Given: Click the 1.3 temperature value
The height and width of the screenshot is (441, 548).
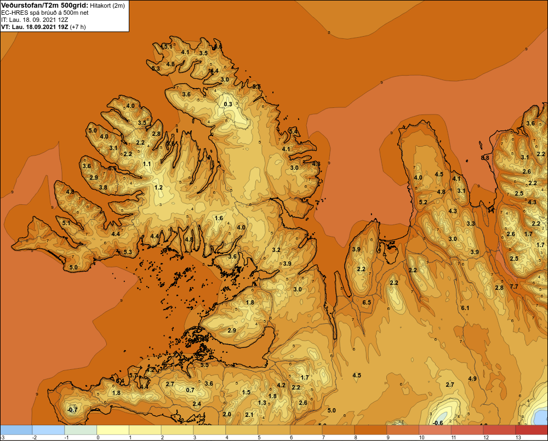Looking at the screenshot, I should pyautogui.click(x=262, y=403).
